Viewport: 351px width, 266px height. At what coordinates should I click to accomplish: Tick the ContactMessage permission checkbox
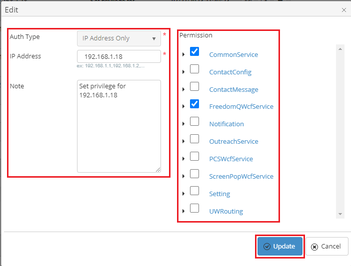pos(194,87)
